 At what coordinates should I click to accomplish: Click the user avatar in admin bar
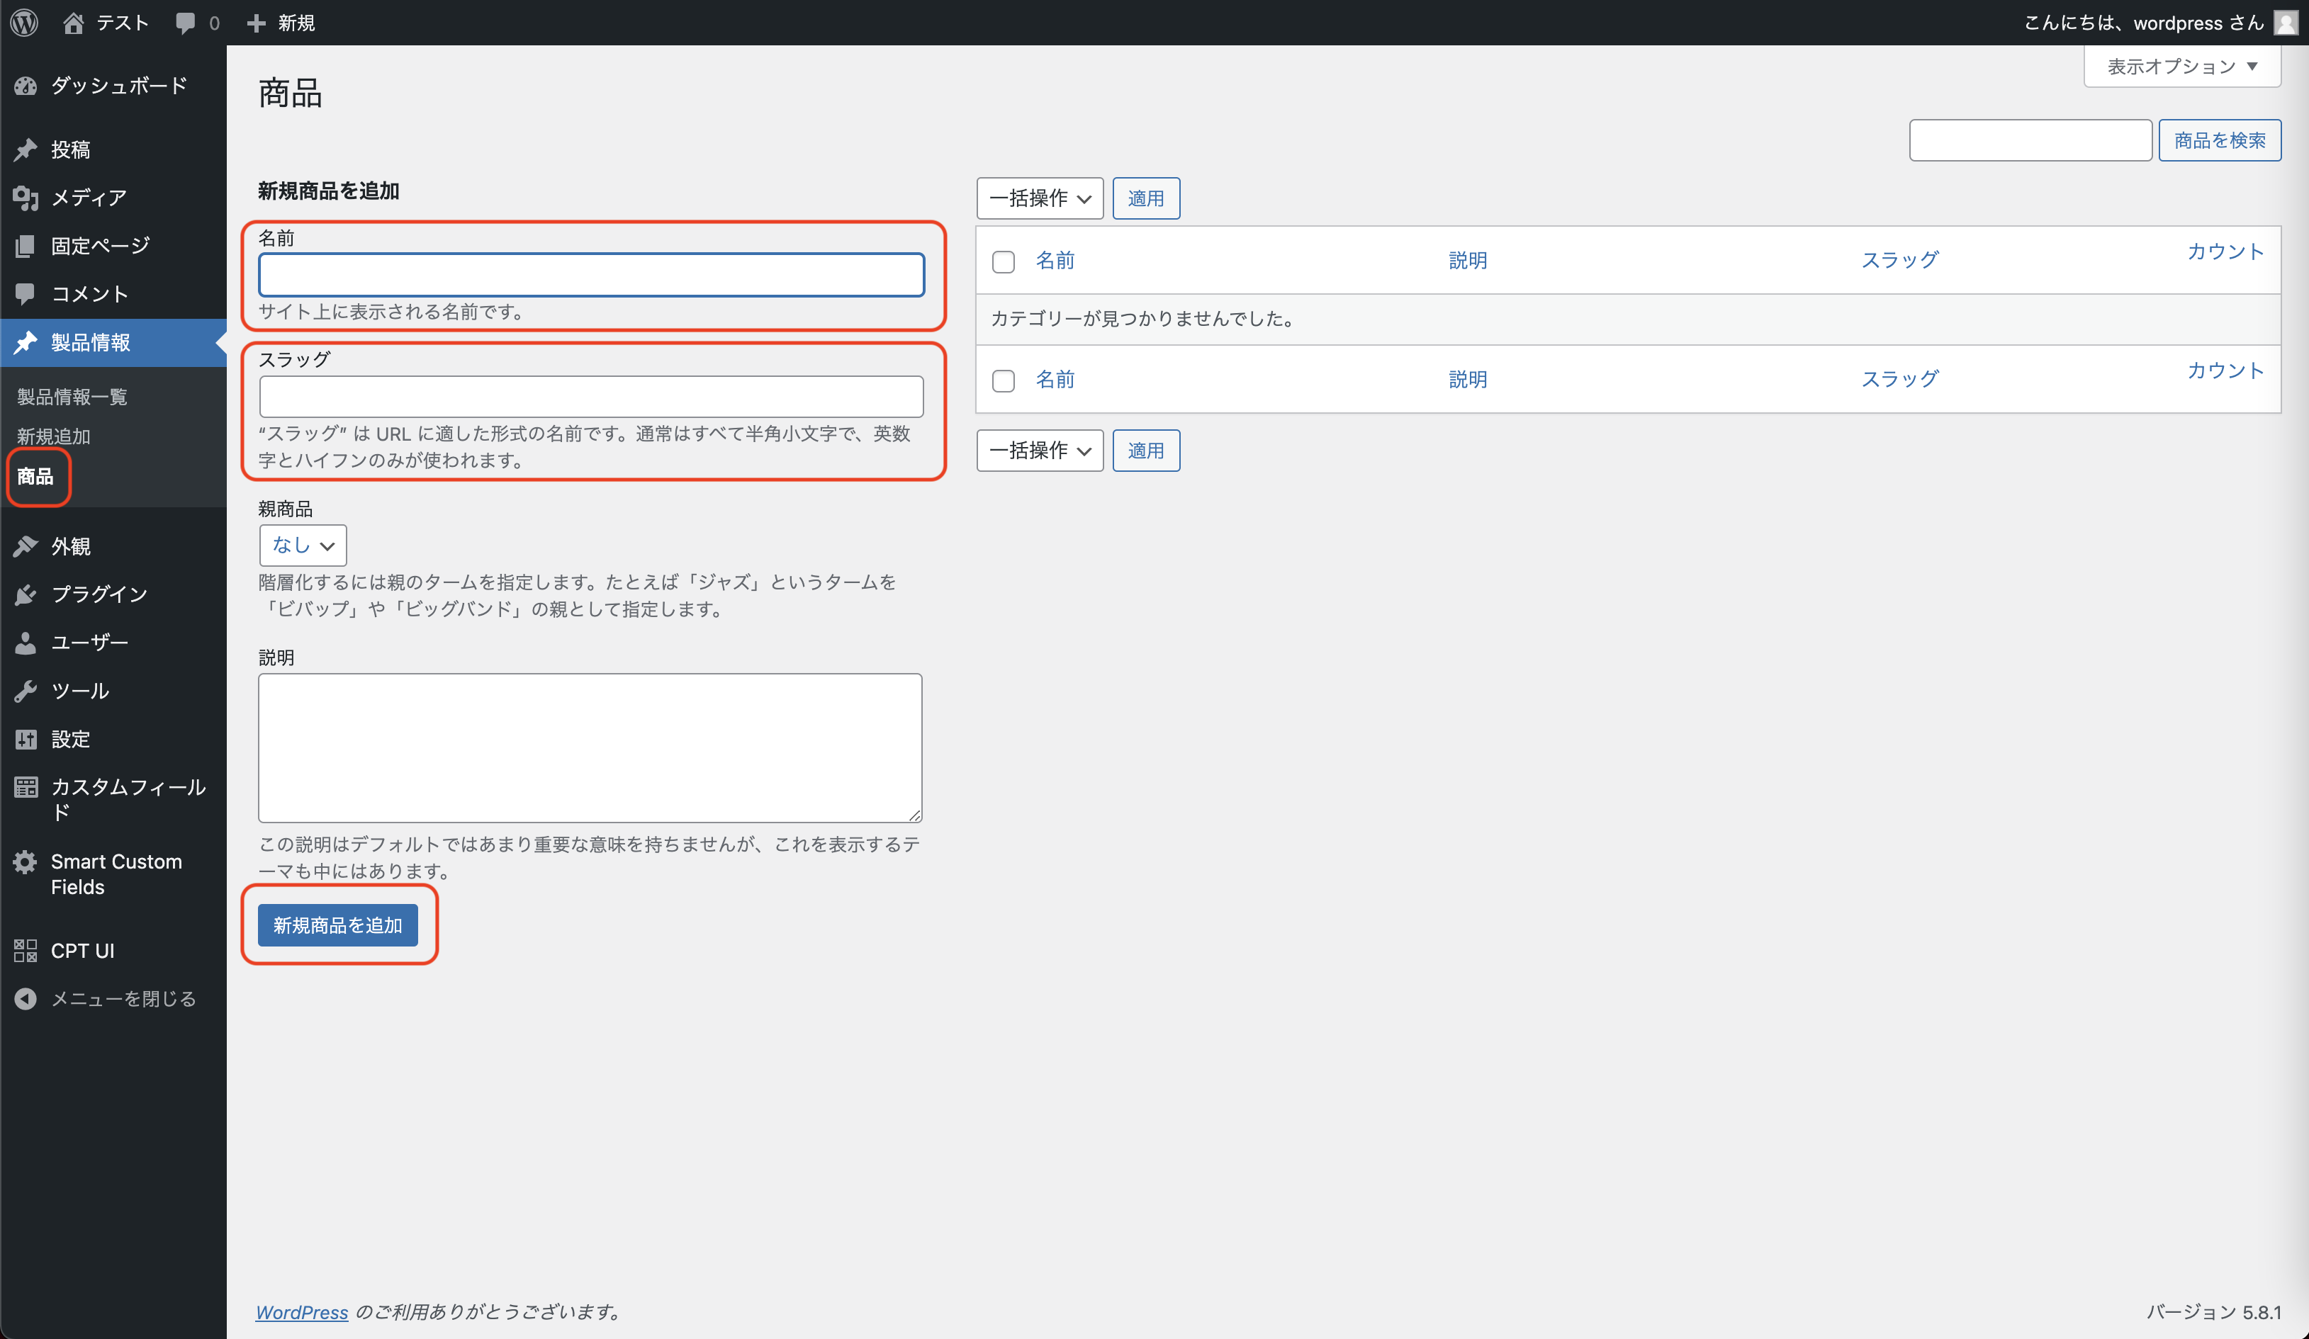point(2286,22)
